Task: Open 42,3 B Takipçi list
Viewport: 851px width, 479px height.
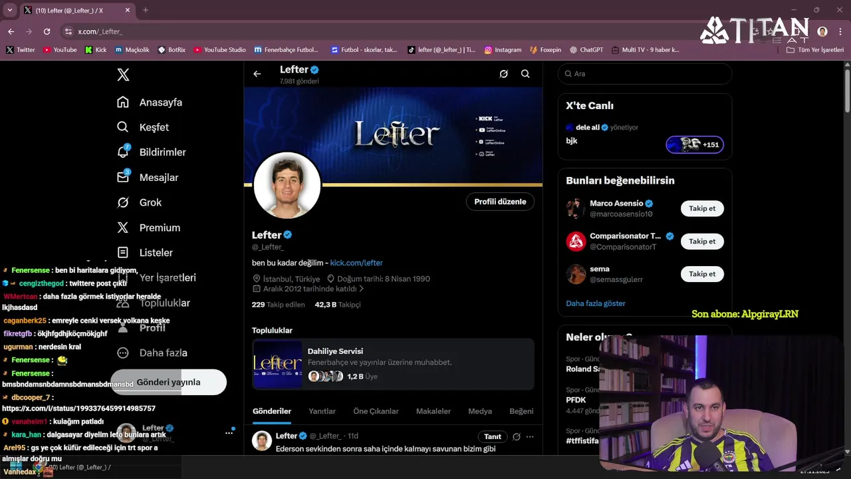Action: (338, 305)
